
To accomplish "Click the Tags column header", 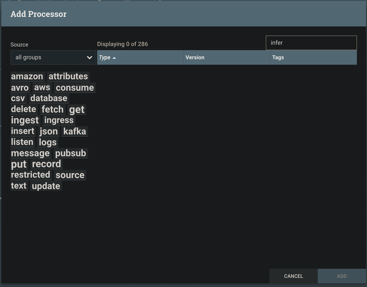I will click(278, 58).
